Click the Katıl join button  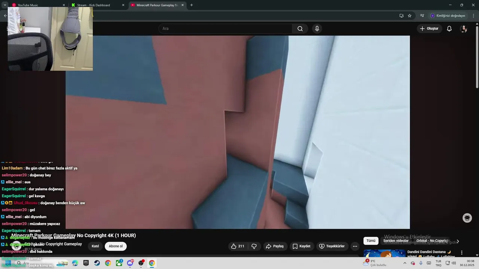(95, 246)
